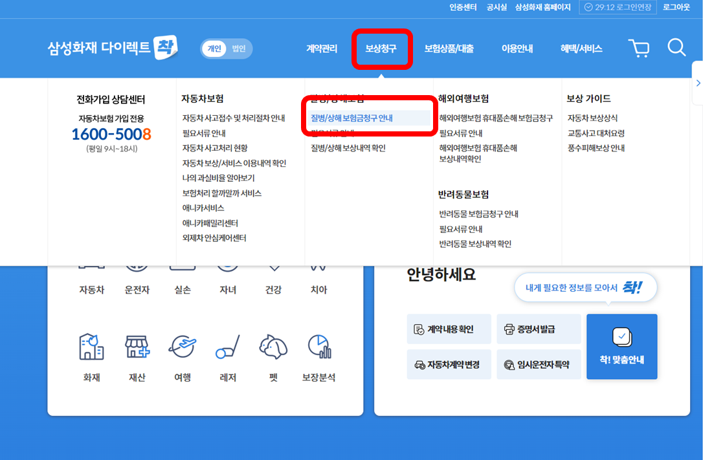This screenshot has width=703, height=460.
Task: Open 자동차 사고처리 현황
Action: (215, 148)
